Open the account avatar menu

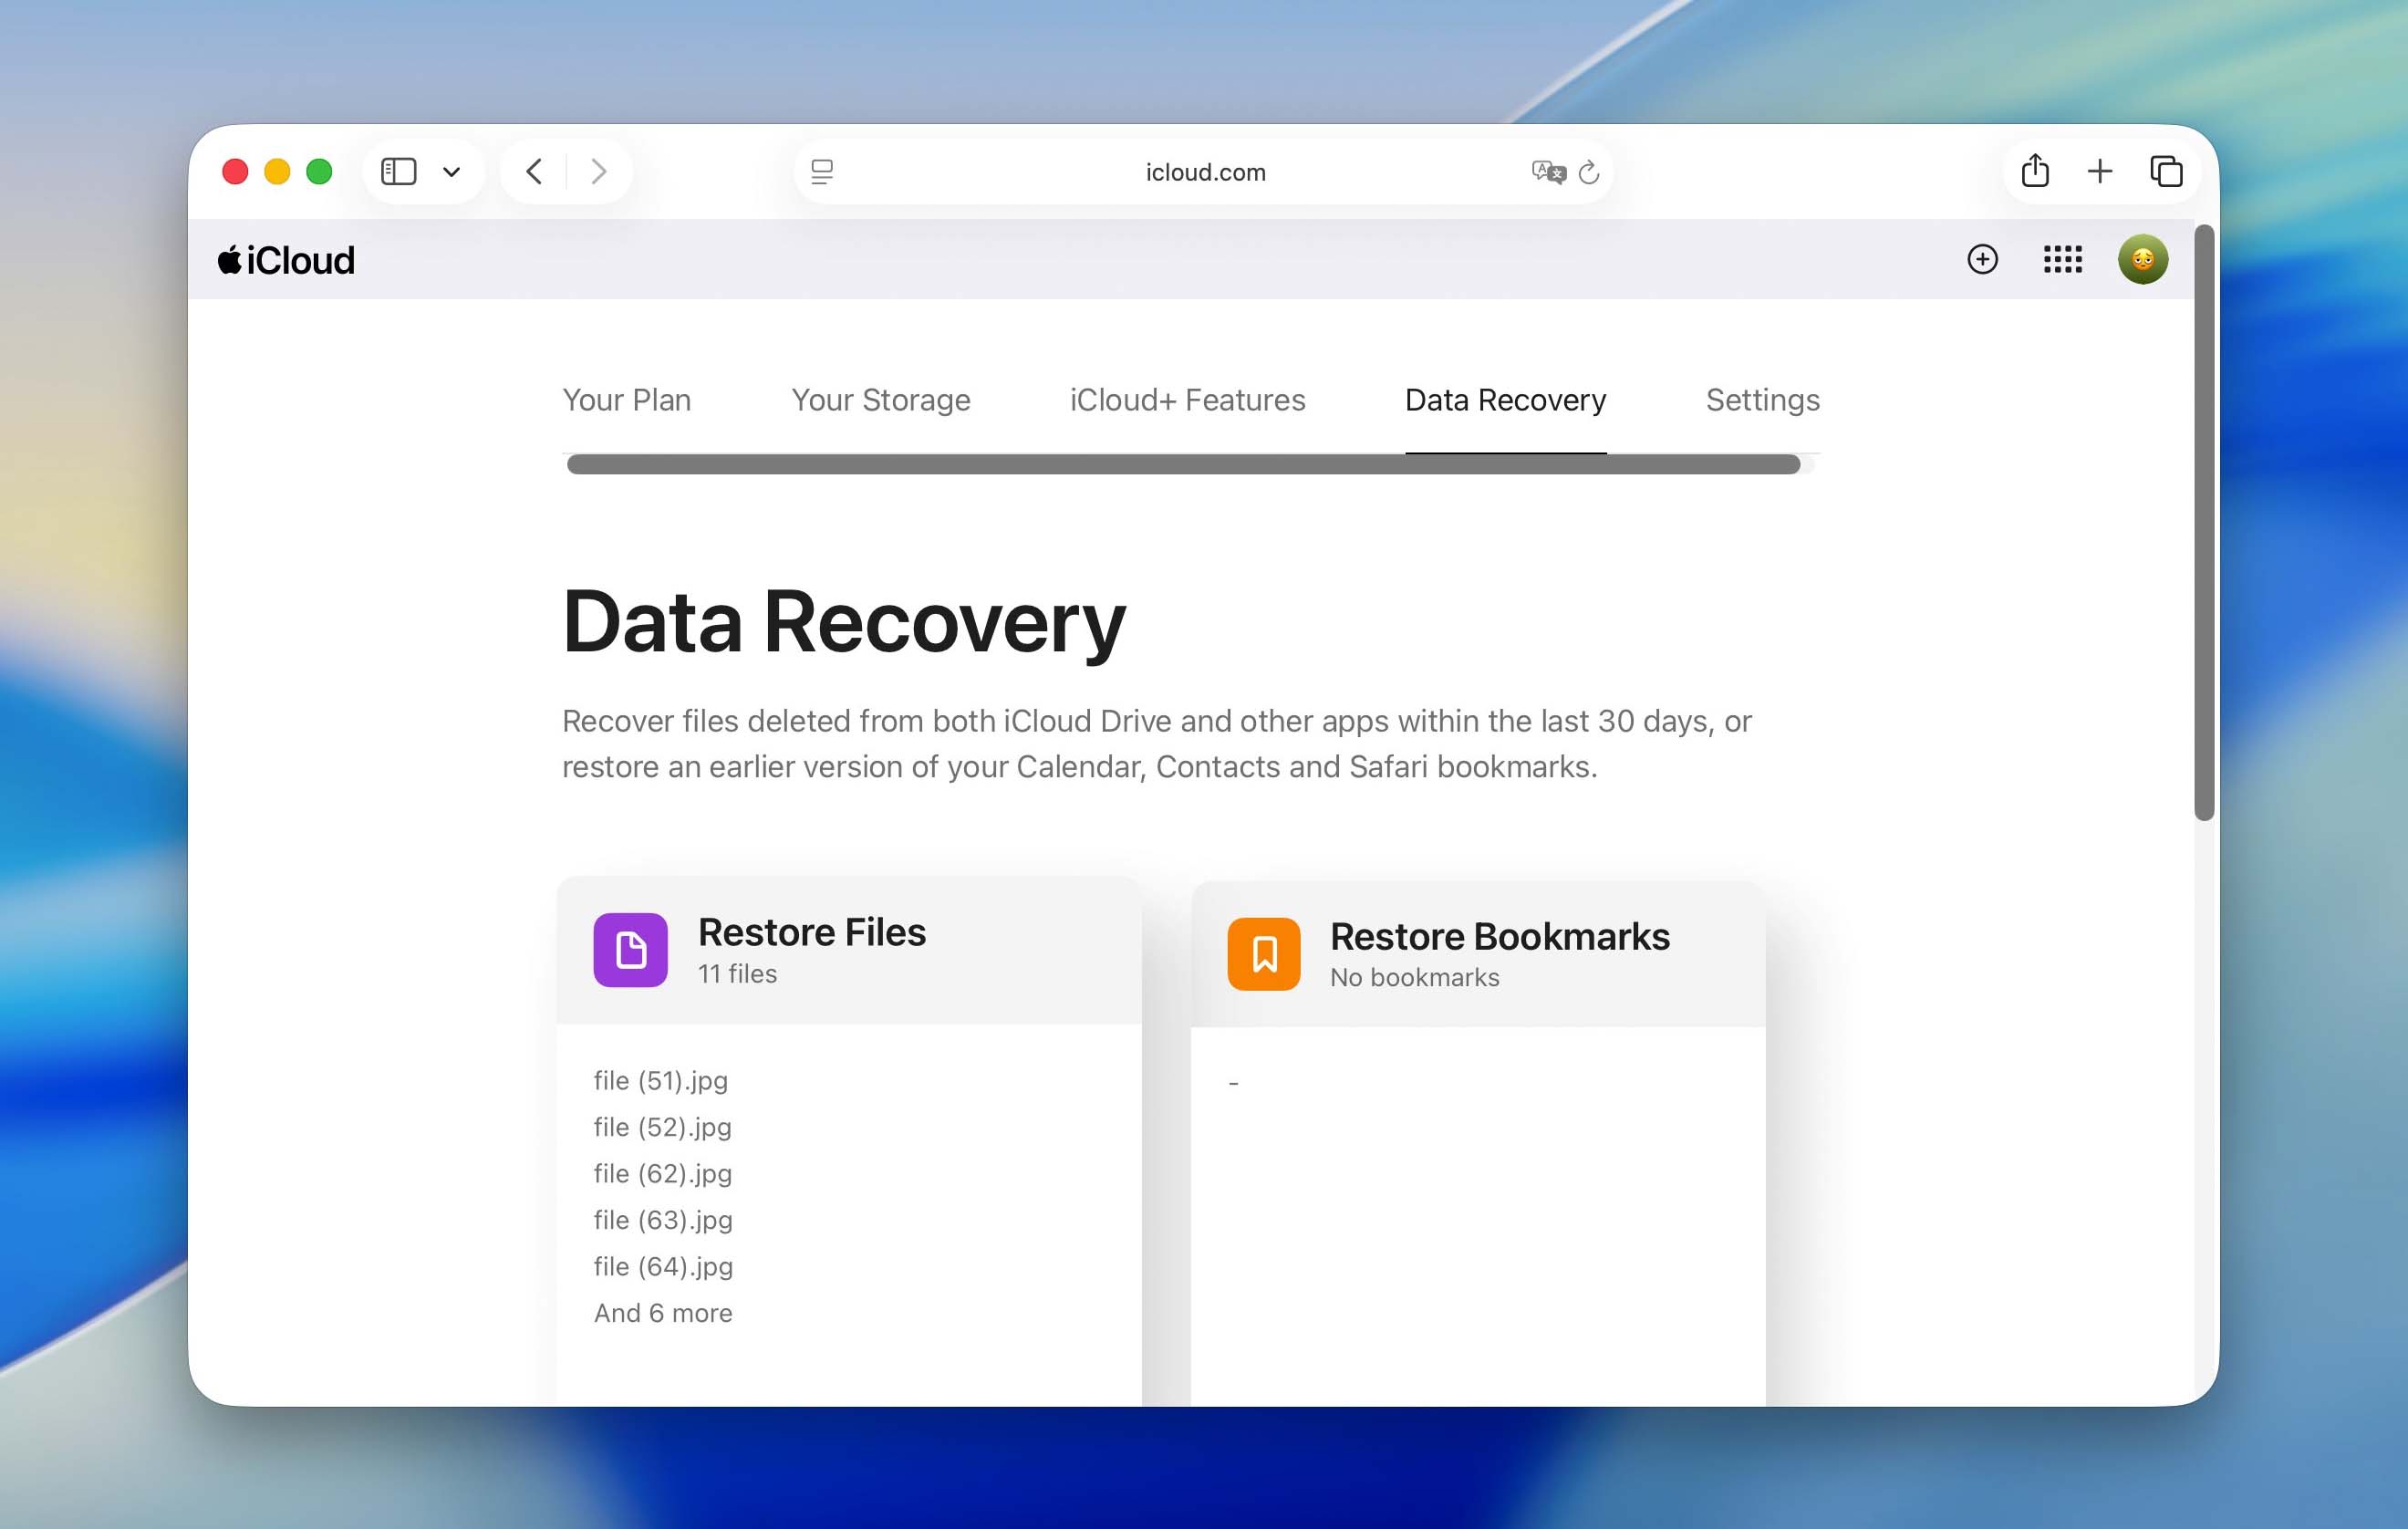pos(2142,260)
